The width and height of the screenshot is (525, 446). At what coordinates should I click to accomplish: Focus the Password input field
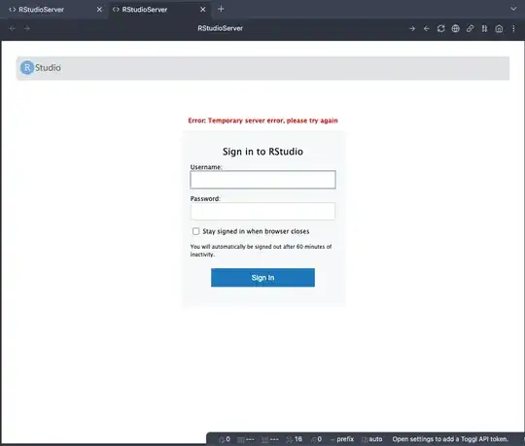pyautogui.click(x=262, y=211)
